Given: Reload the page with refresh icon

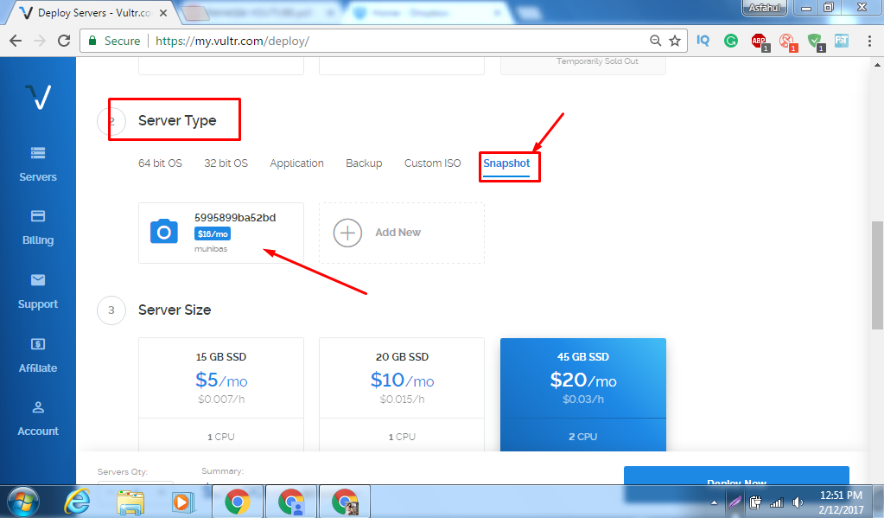Looking at the screenshot, I should (64, 41).
